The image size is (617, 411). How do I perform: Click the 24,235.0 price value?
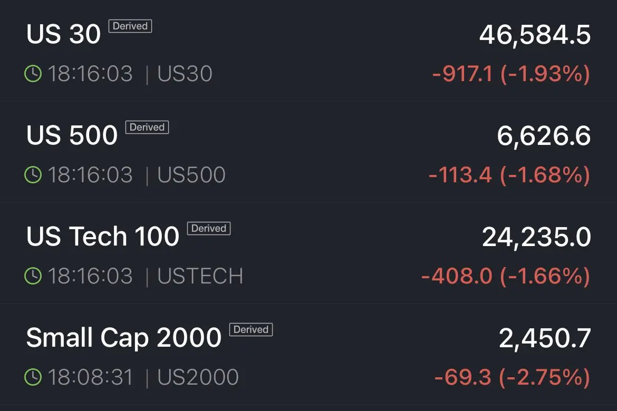click(536, 237)
